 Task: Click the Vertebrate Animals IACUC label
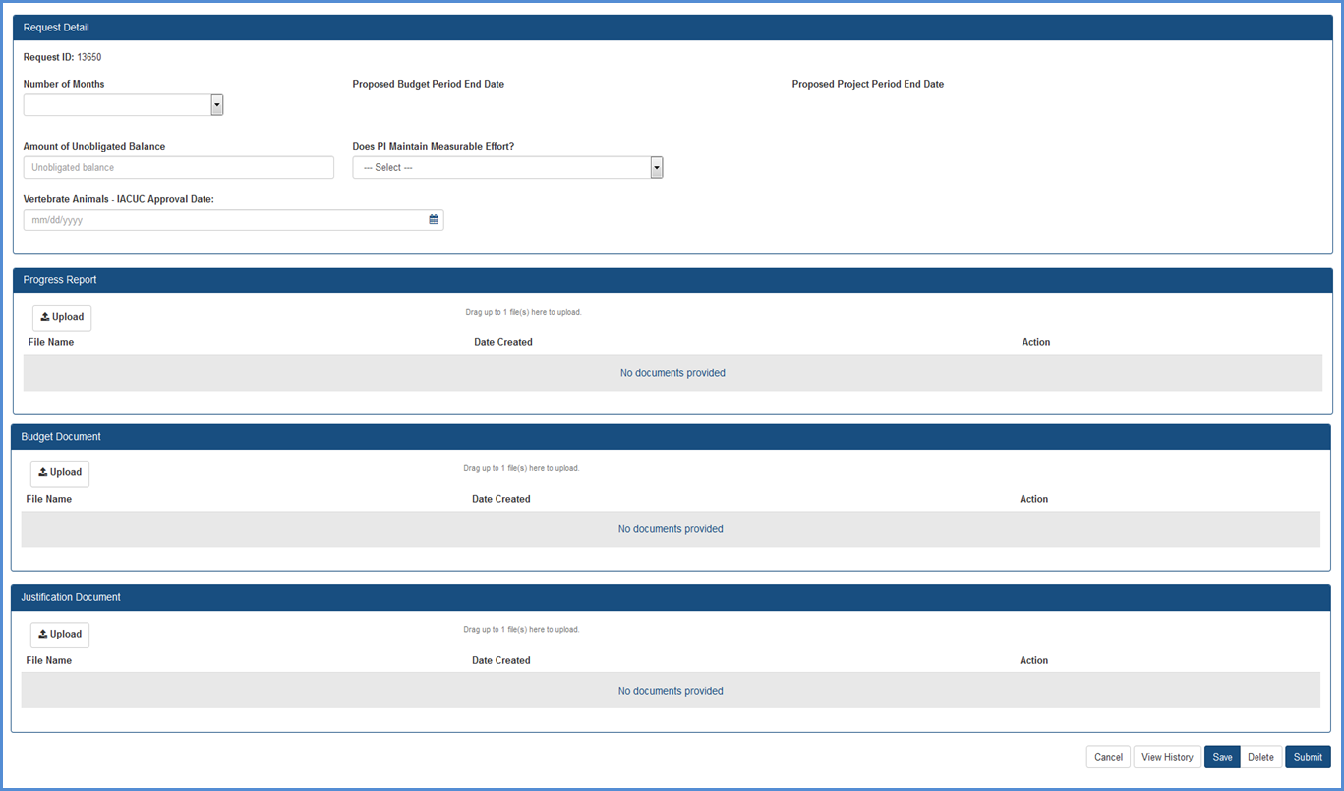[119, 199]
